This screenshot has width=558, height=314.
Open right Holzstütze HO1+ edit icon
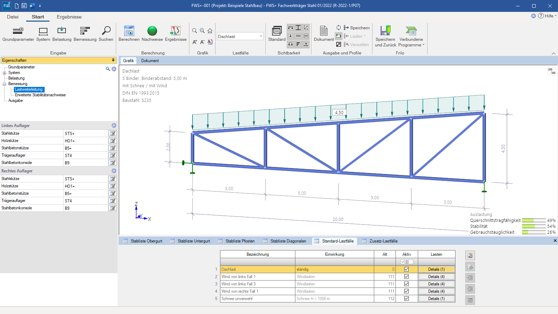(x=113, y=186)
